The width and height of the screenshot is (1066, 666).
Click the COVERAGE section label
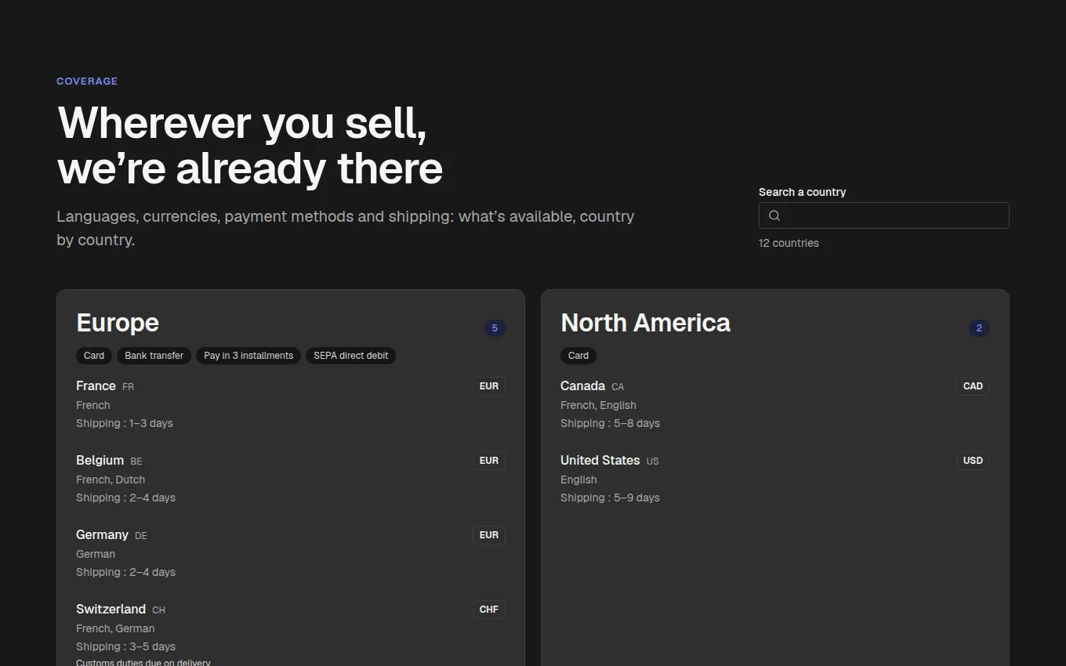(87, 81)
